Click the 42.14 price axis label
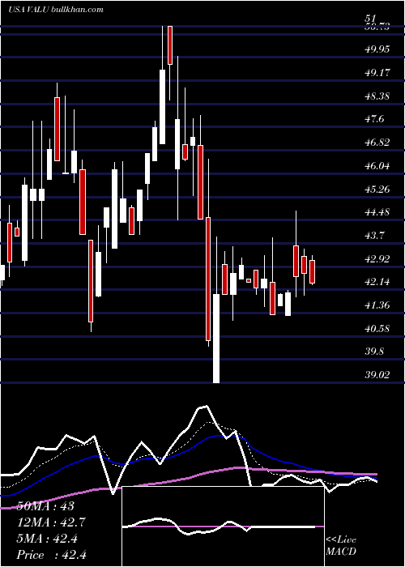The height and width of the screenshot is (567, 405). tap(377, 282)
